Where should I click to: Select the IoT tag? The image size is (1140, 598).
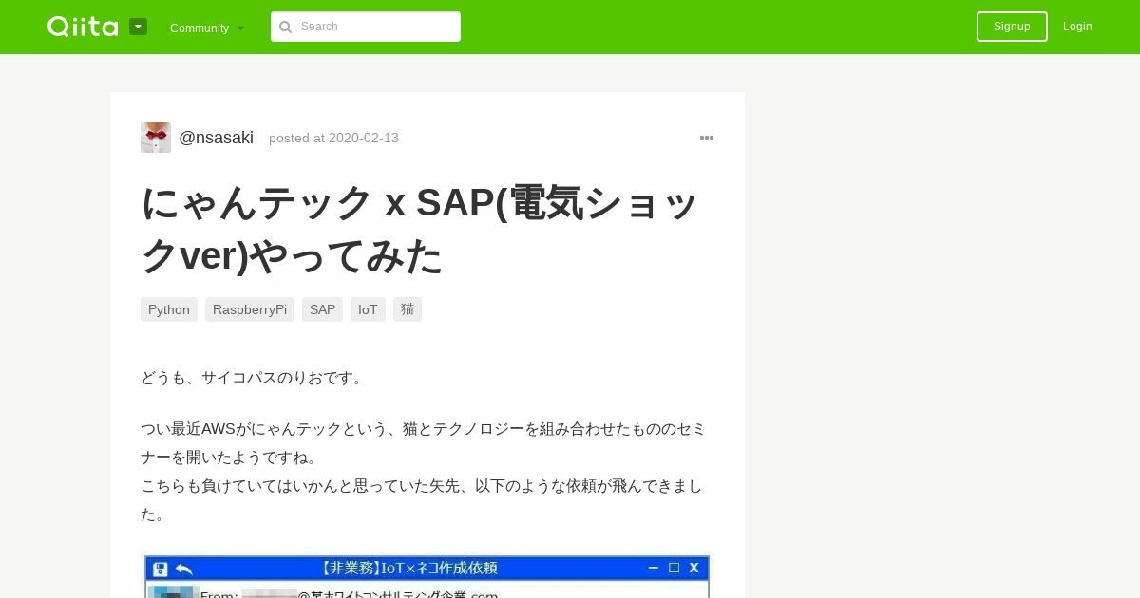[x=368, y=309]
